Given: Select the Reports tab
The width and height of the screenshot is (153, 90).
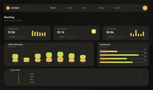Looking at the screenshot, I should coord(117,8).
